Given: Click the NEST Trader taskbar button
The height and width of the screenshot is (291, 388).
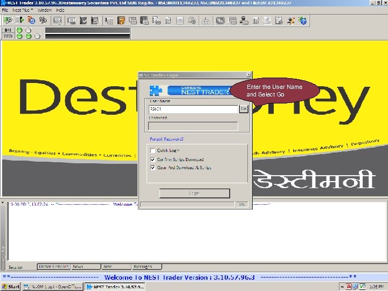Looking at the screenshot, I should pyautogui.click(x=115, y=287).
